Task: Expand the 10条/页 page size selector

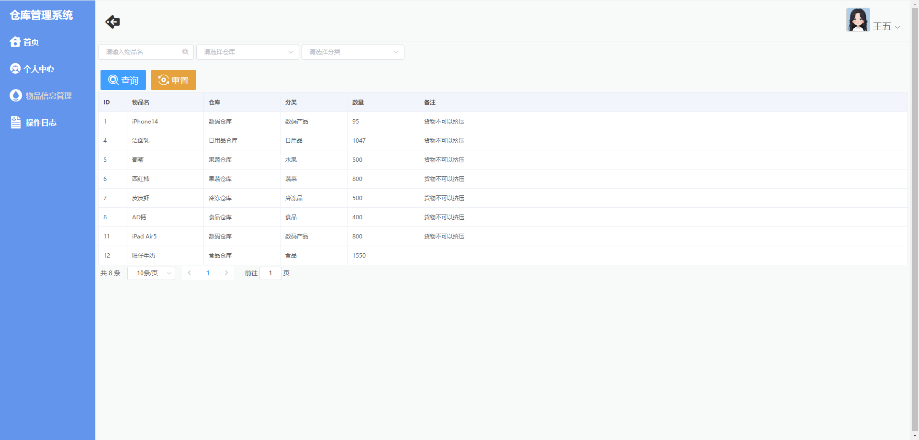Action: click(x=151, y=273)
